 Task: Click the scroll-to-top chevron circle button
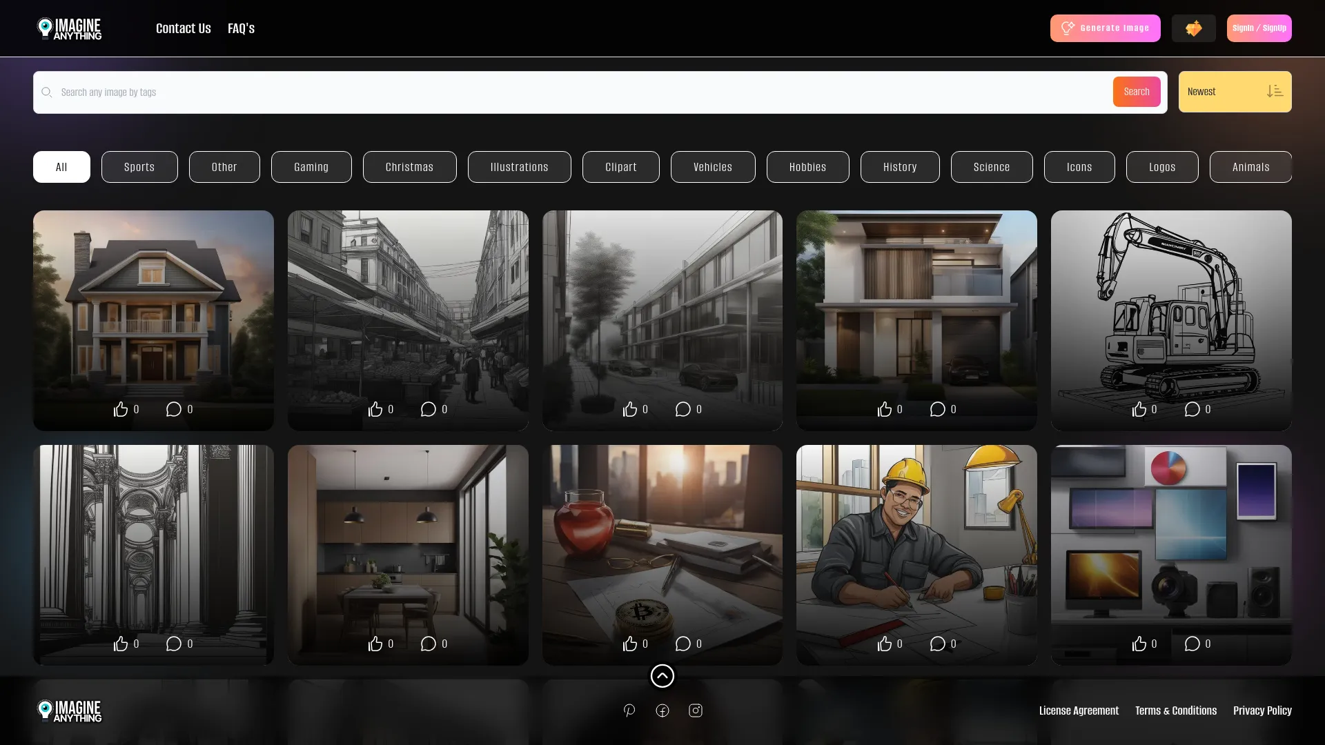[662, 676]
